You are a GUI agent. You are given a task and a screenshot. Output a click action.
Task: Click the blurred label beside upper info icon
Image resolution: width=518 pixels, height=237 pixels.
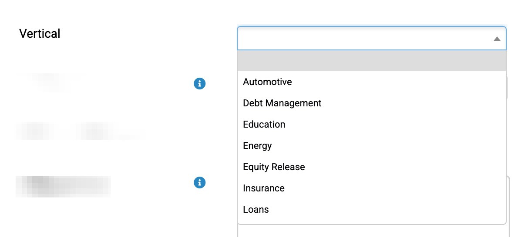click(x=50, y=82)
